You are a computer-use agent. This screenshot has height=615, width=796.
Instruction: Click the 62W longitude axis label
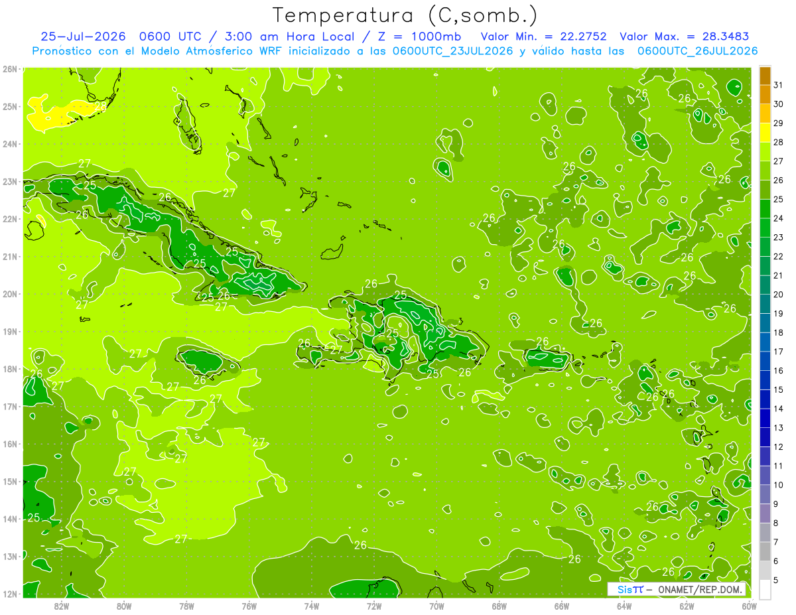[687, 606]
